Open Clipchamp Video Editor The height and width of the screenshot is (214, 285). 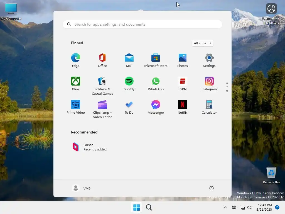tap(102, 109)
